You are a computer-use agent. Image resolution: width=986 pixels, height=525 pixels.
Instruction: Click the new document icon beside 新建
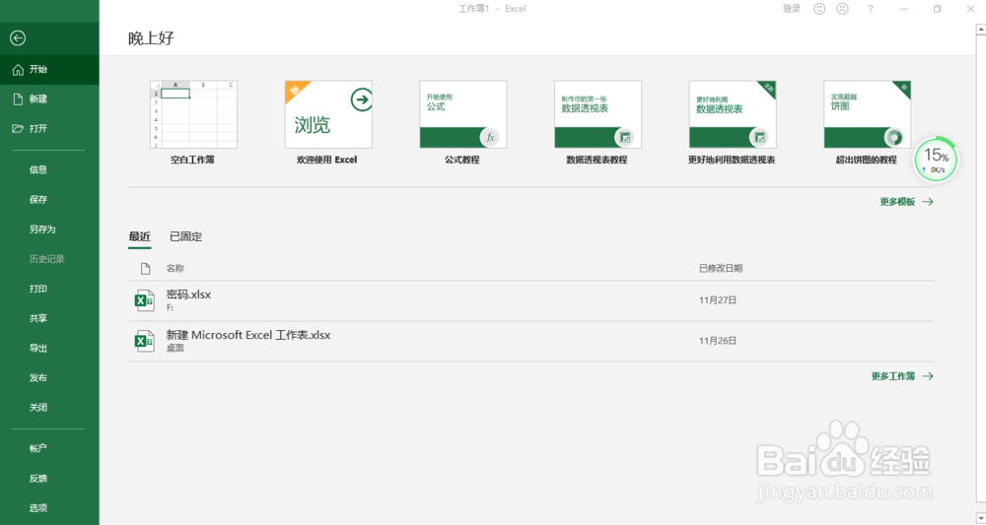[18, 99]
